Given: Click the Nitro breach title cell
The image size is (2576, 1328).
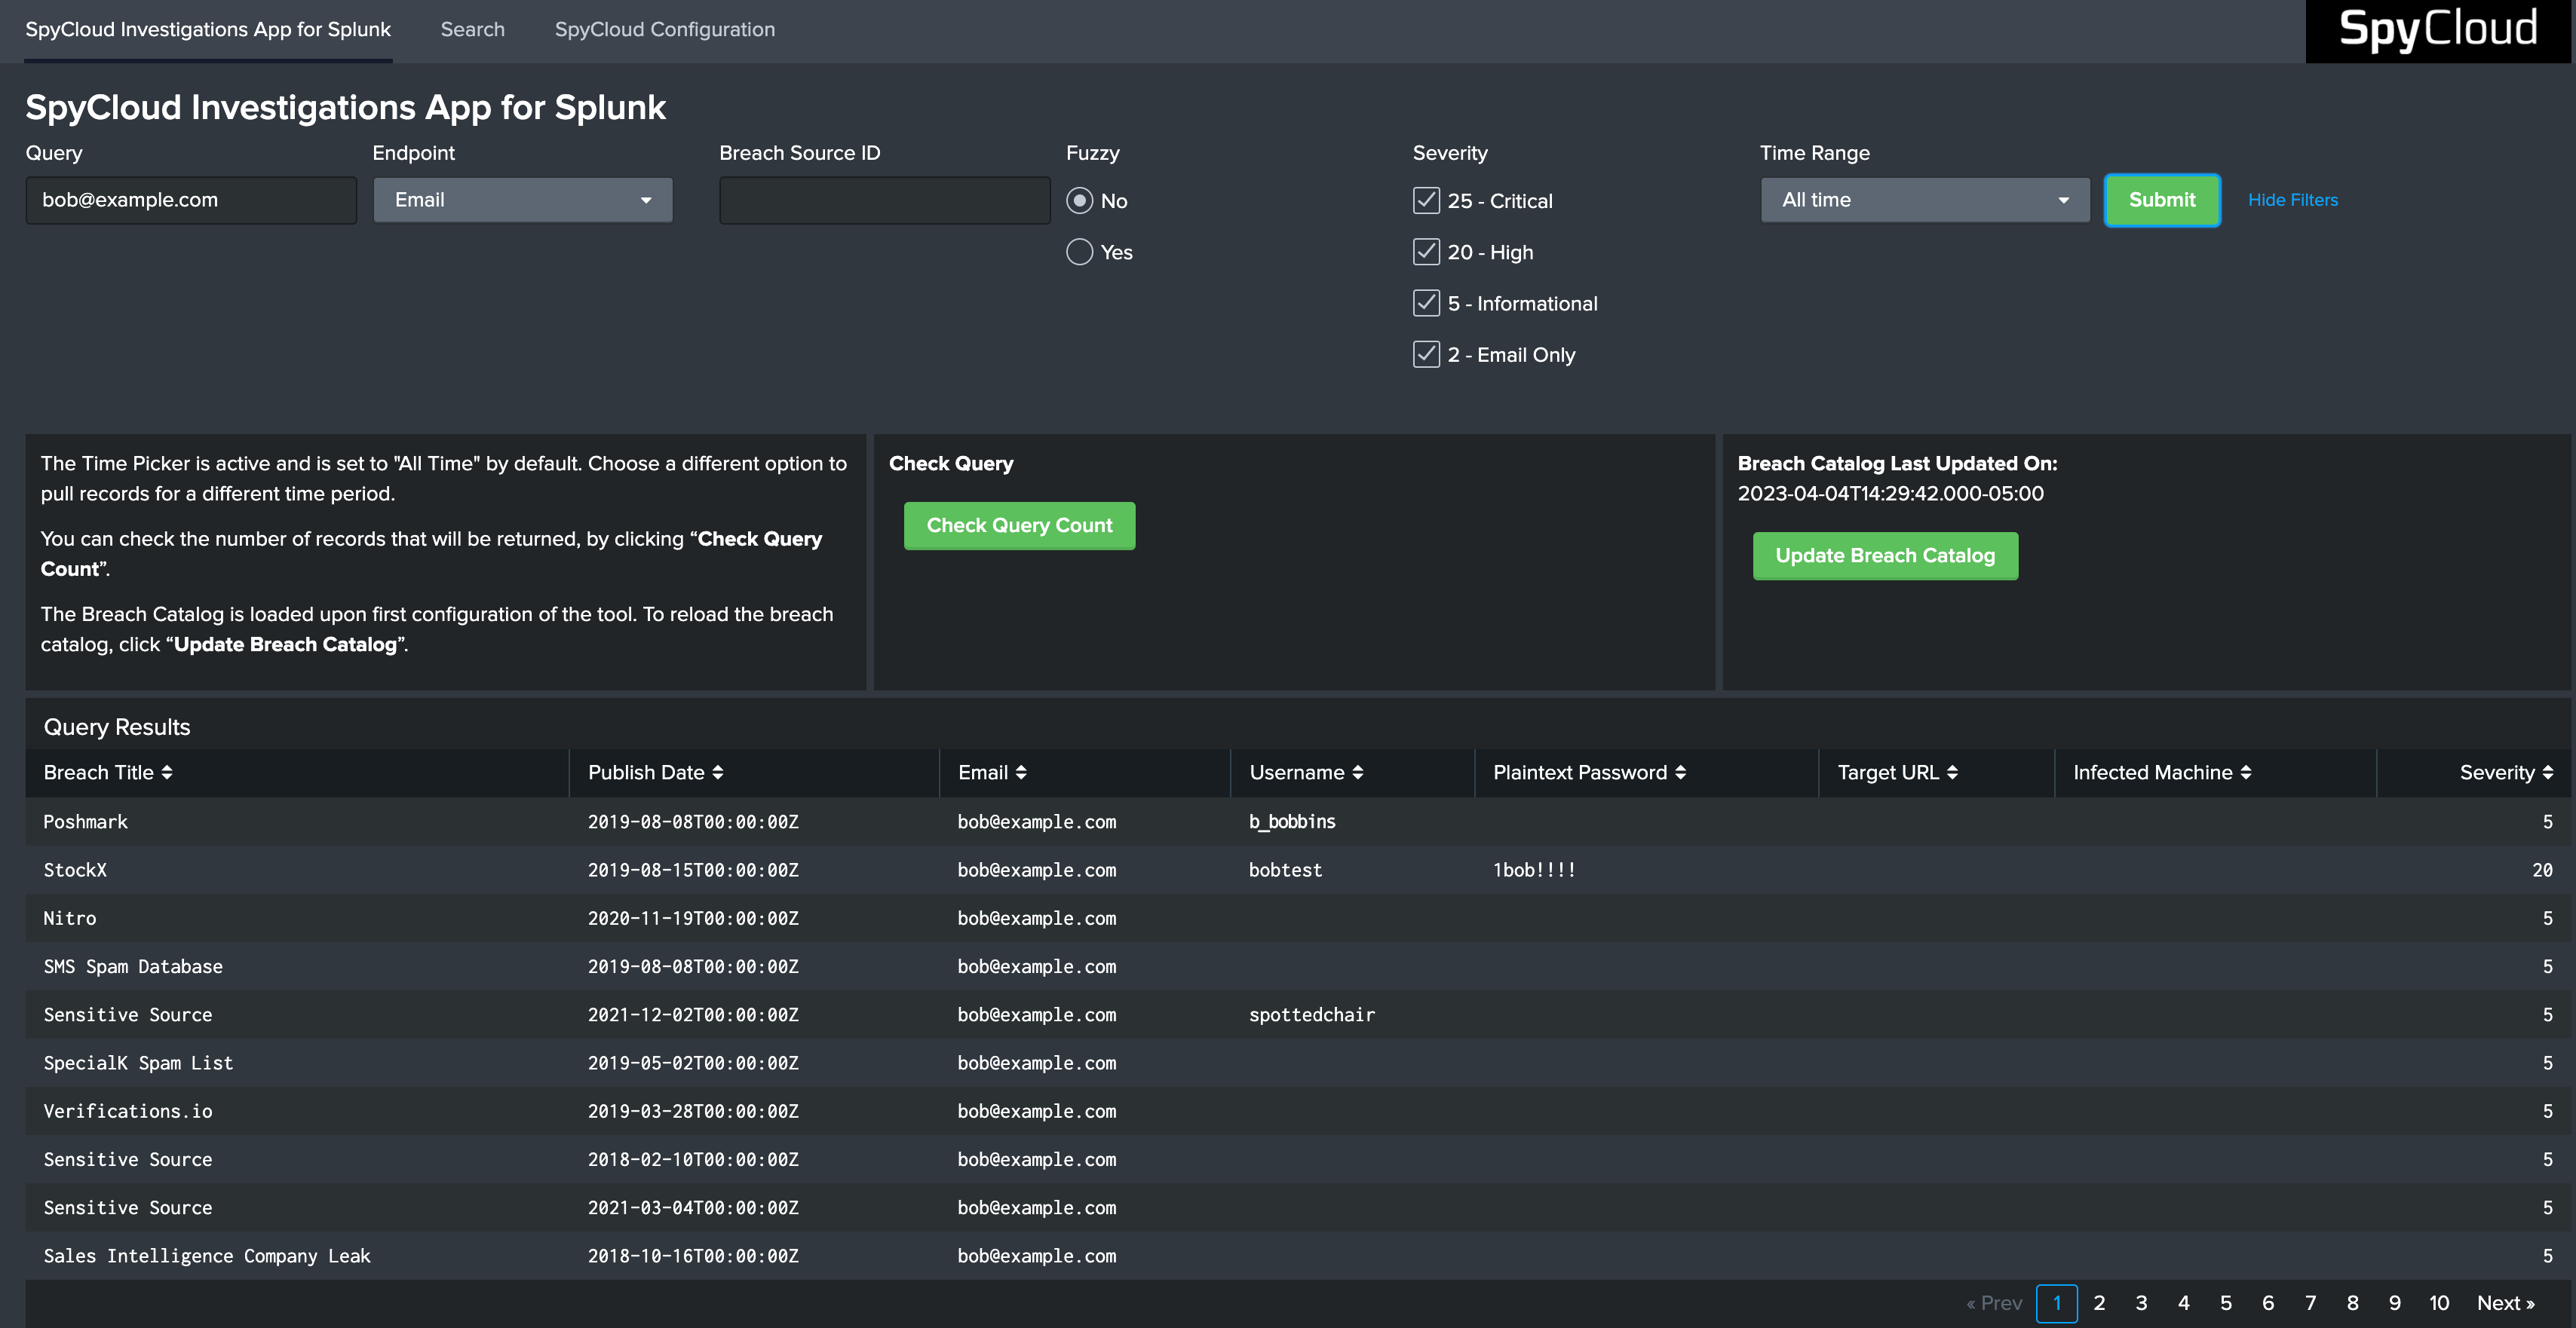Looking at the screenshot, I should (70, 917).
